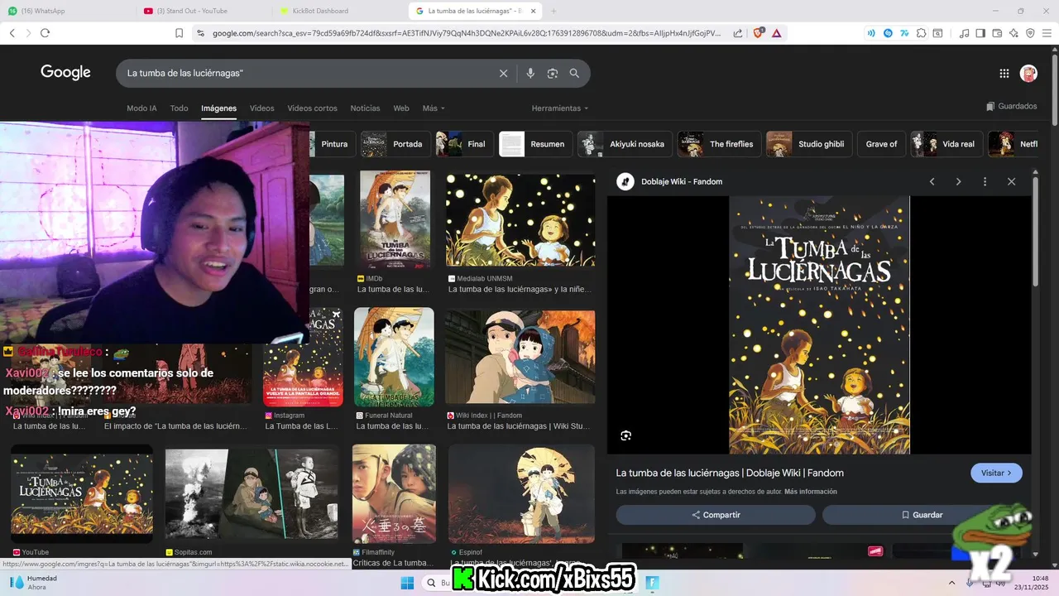Image resolution: width=1059 pixels, height=596 pixels.
Task: Filter by the Final chip
Action: (464, 144)
